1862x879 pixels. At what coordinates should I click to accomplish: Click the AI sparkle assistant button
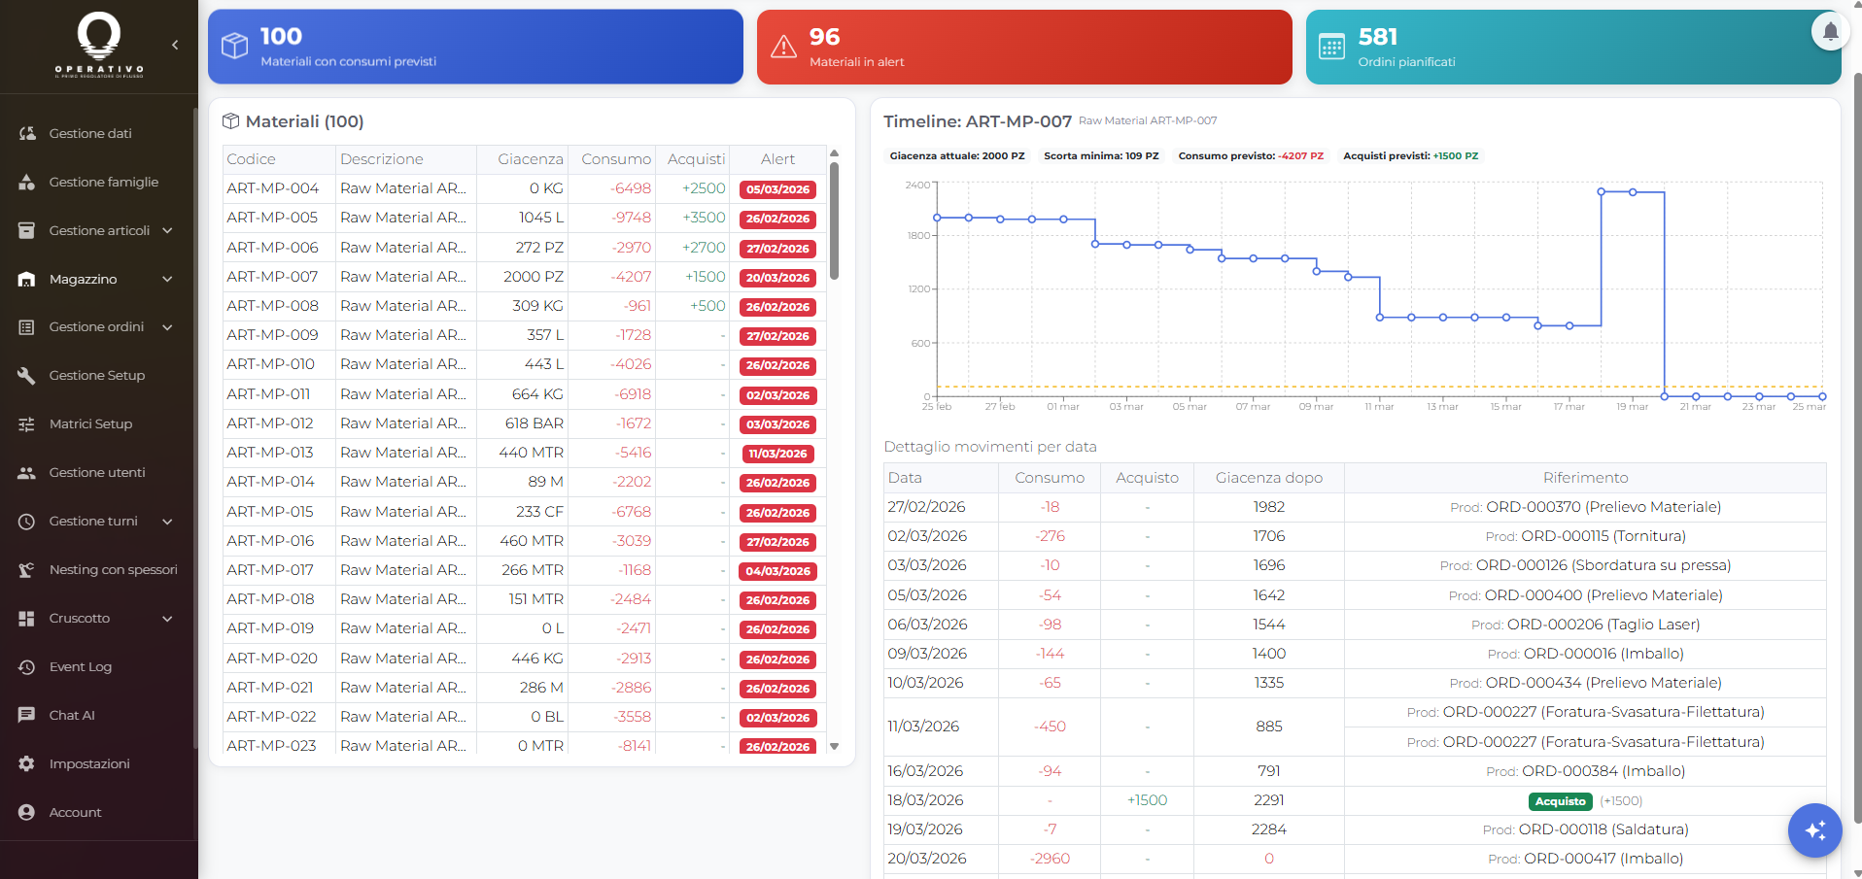pyautogui.click(x=1813, y=830)
